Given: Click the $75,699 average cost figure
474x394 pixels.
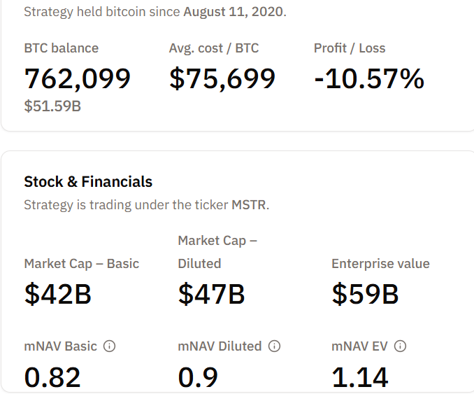Looking at the screenshot, I should (x=222, y=78).
